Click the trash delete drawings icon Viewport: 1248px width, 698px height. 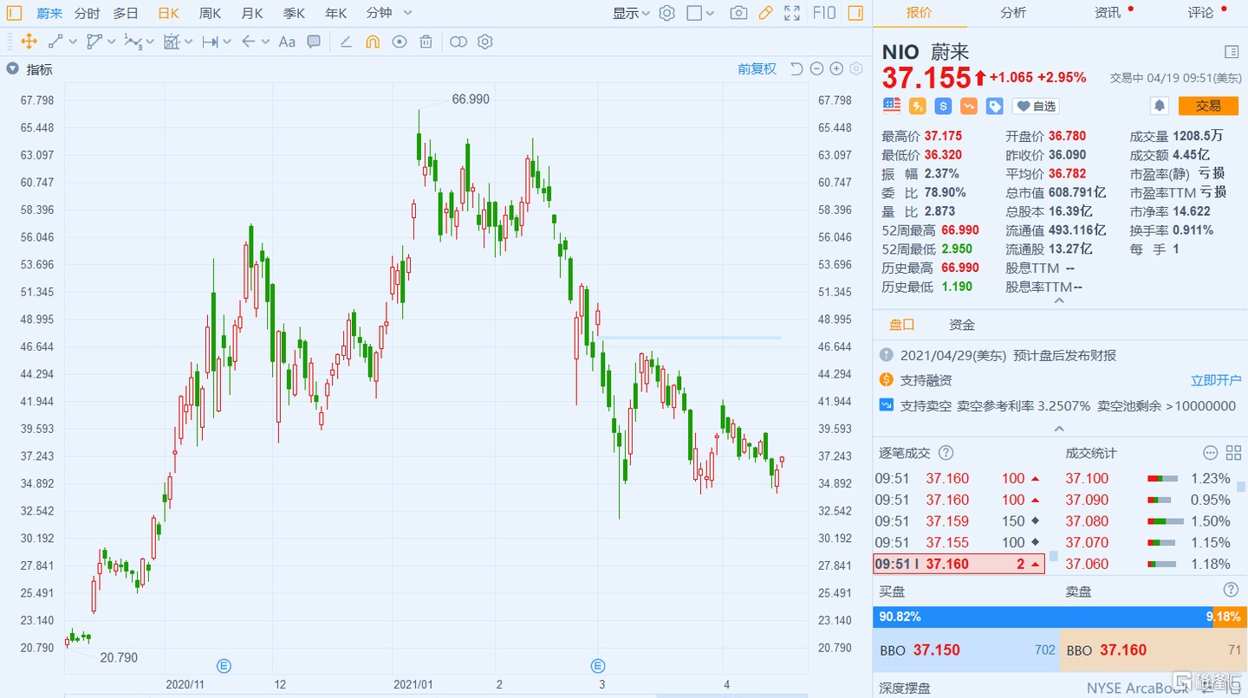(426, 42)
